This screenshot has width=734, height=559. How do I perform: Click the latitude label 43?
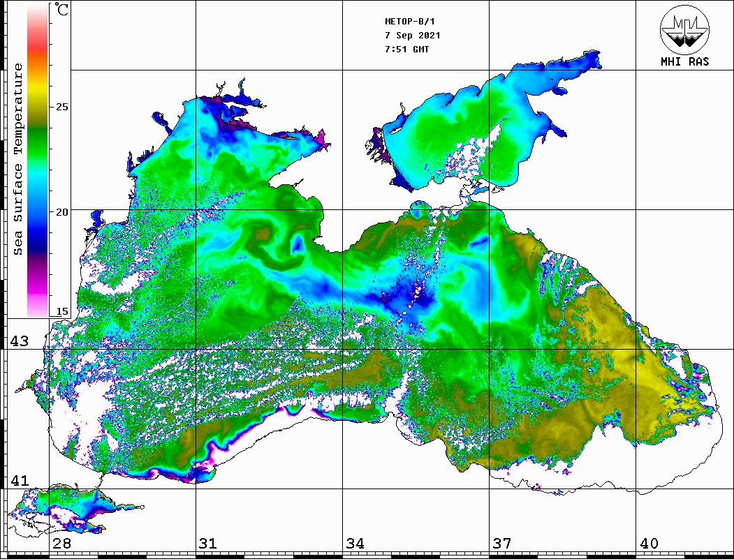coord(20,341)
